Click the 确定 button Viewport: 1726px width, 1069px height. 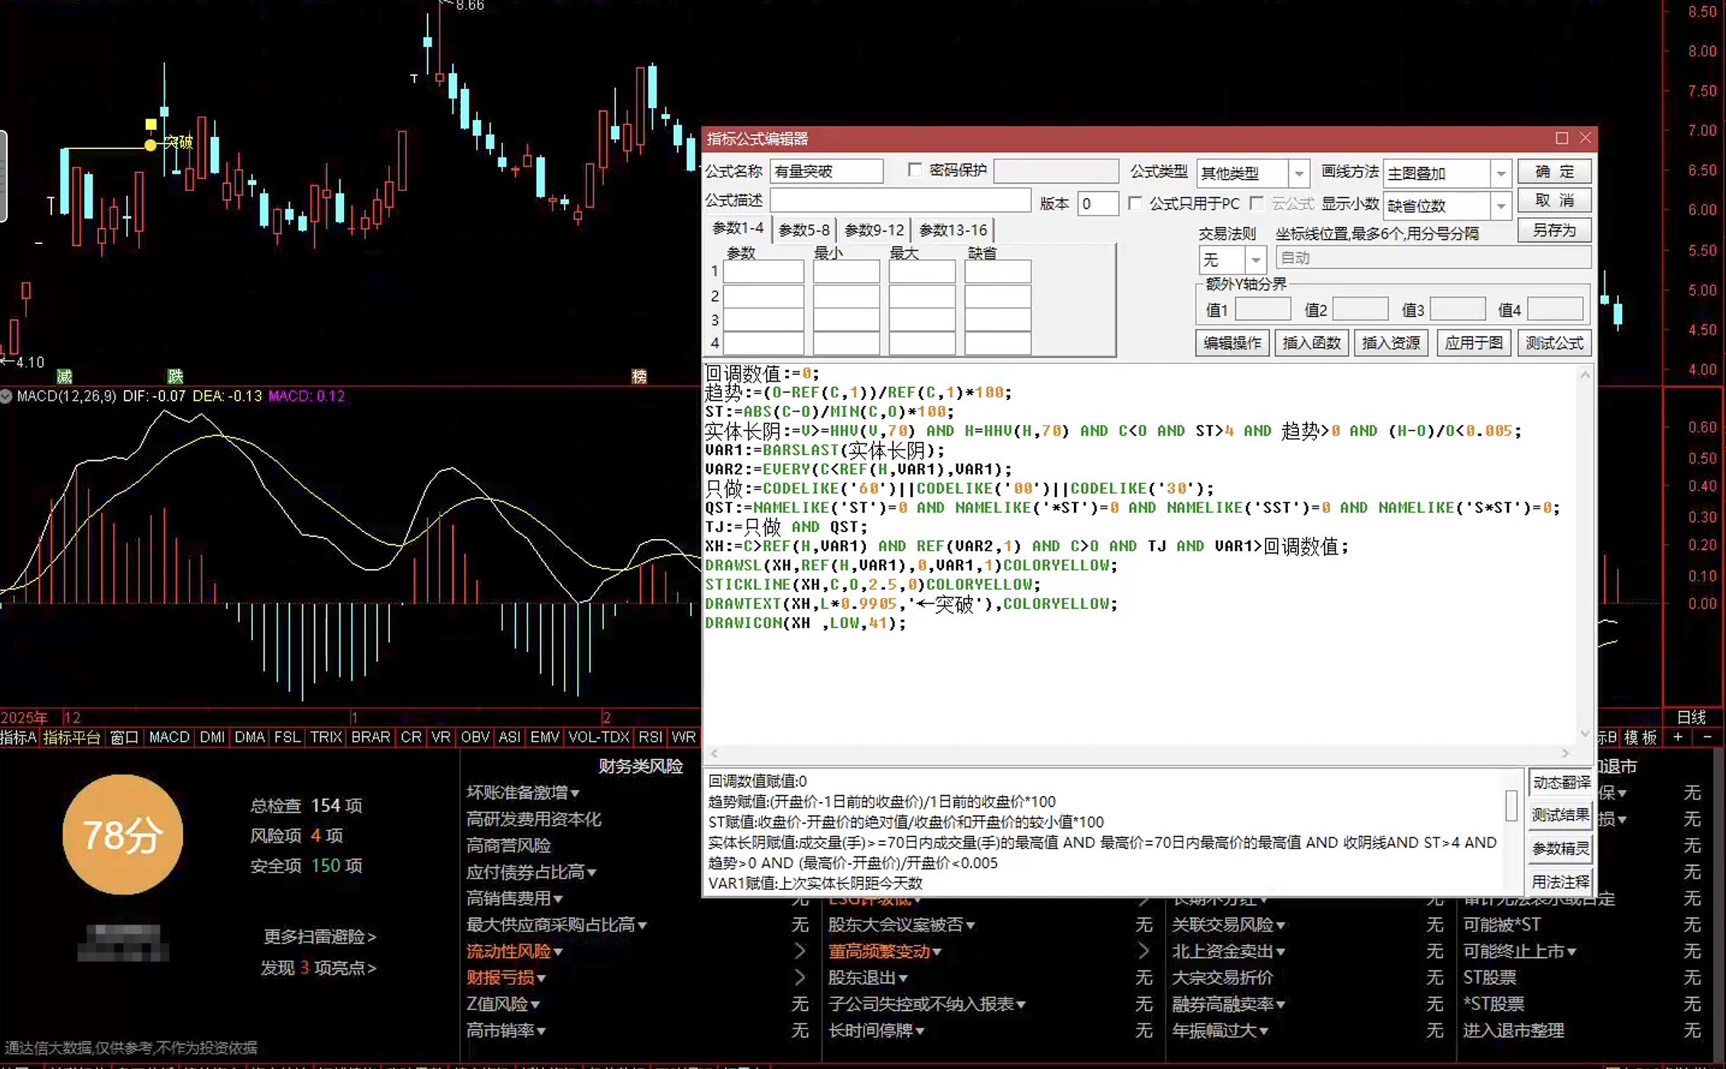(1554, 171)
